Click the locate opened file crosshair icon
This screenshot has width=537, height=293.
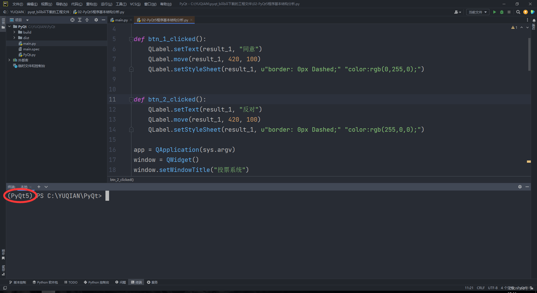[x=72, y=20]
